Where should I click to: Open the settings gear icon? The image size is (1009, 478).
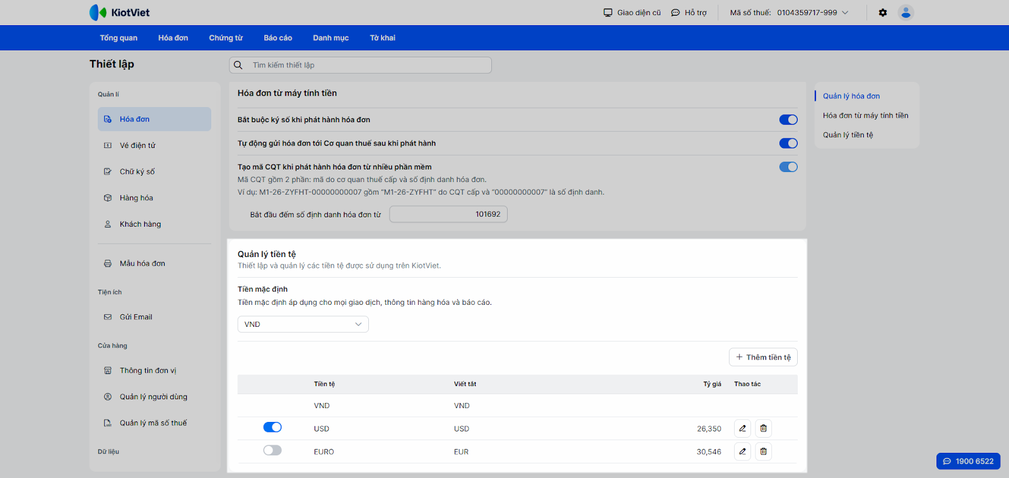[883, 13]
